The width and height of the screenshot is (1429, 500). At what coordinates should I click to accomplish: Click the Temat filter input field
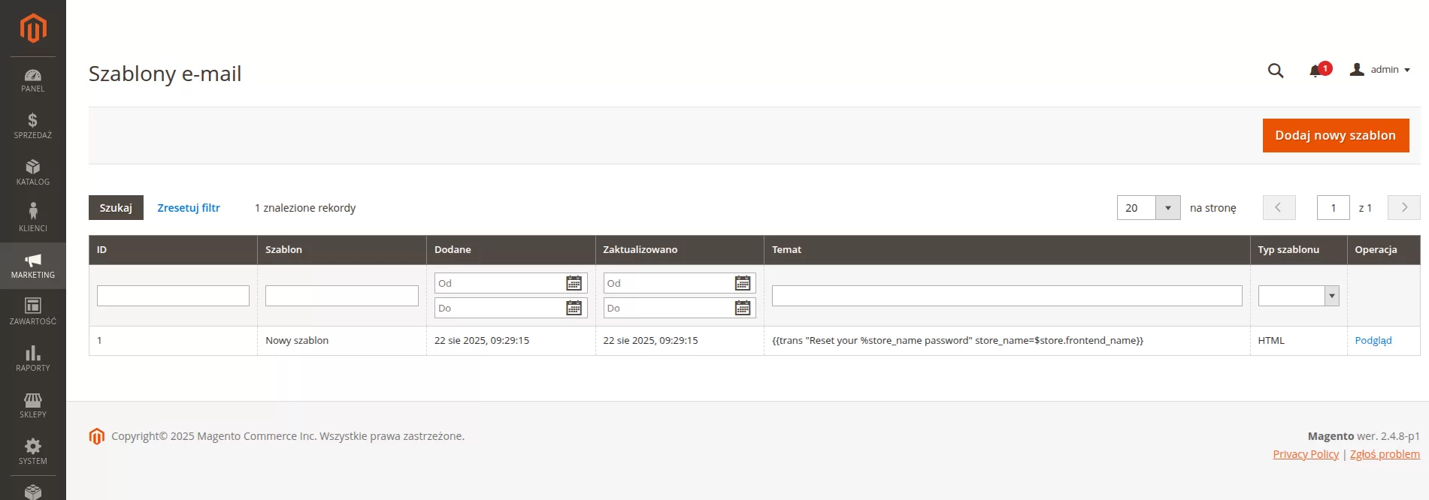[1007, 296]
